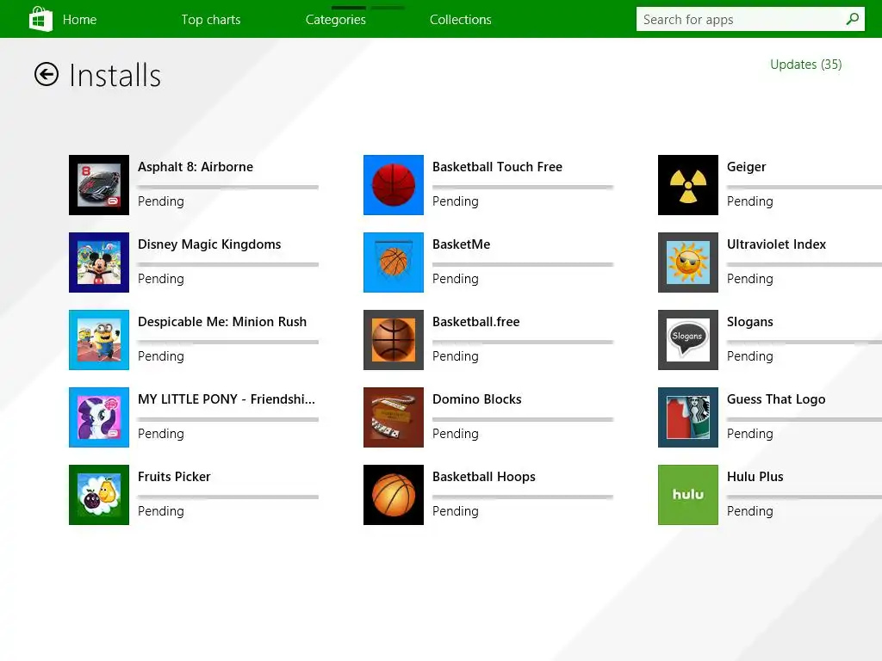Select the Hulu Plus title
Viewport: 882px width, 661px height.
(755, 477)
